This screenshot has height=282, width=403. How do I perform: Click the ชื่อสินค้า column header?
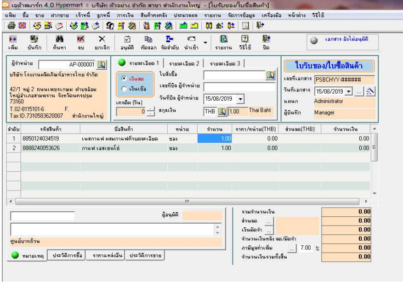124,129
